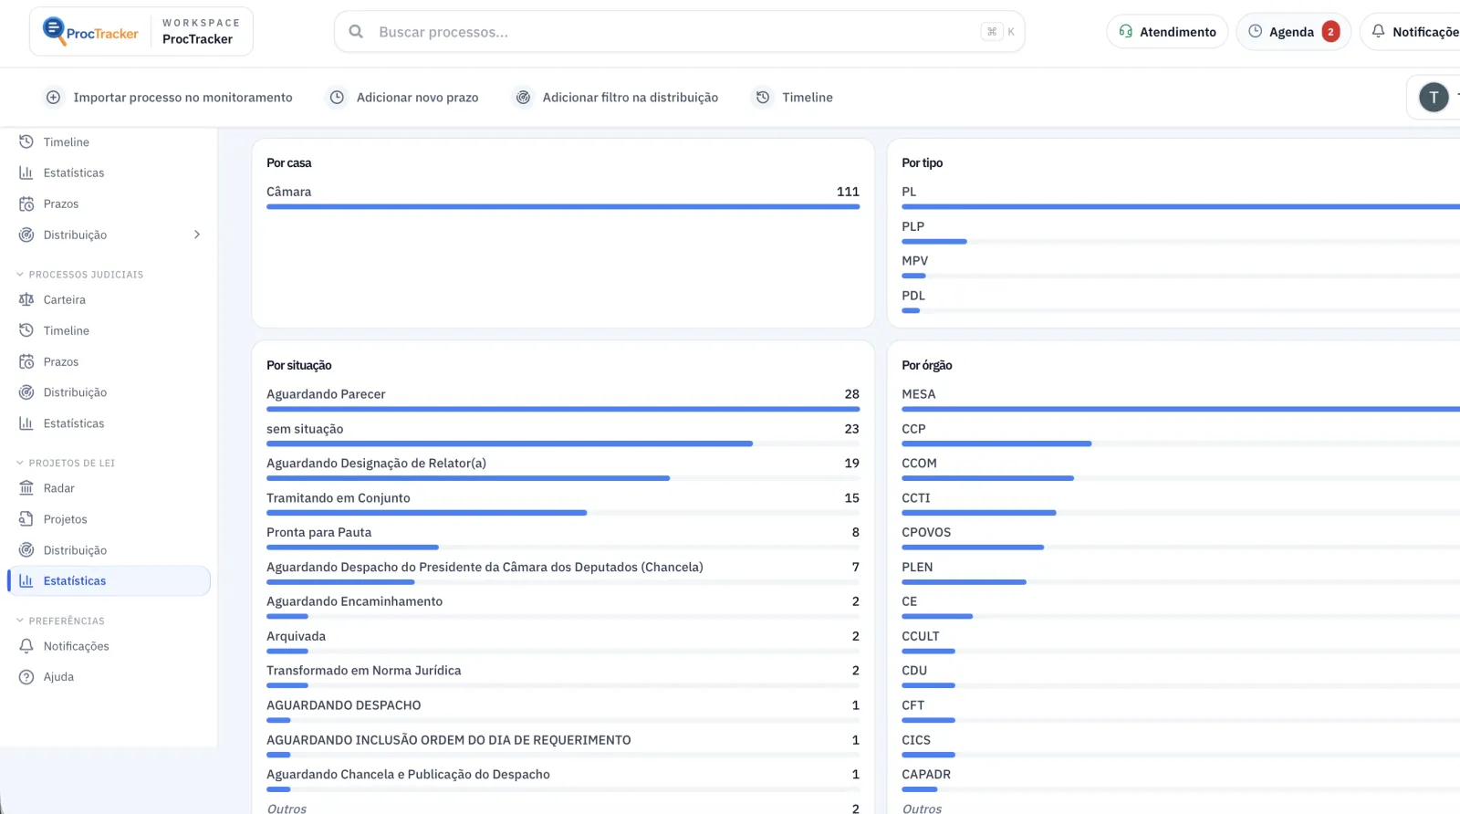The width and height of the screenshot is (1460, 814).
Task: Click the top sidebar Estatísticas chart icon
Action: 26,173
